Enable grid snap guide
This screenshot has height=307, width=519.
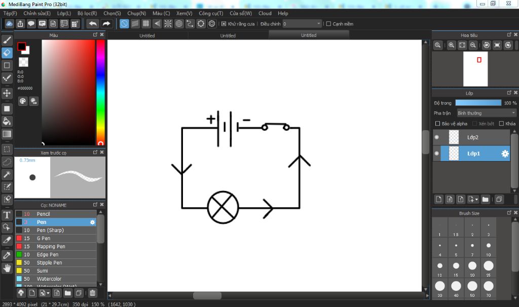tap(146, 24)
